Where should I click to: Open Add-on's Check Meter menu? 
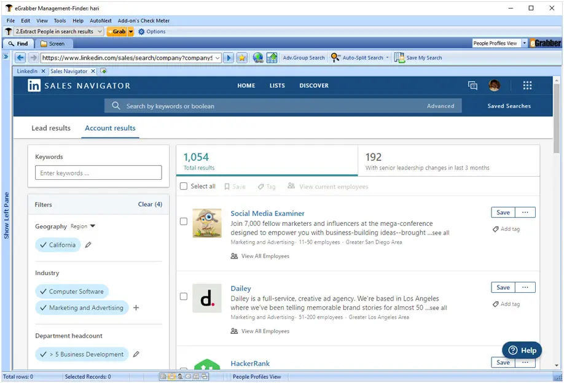tap(144, 21)
